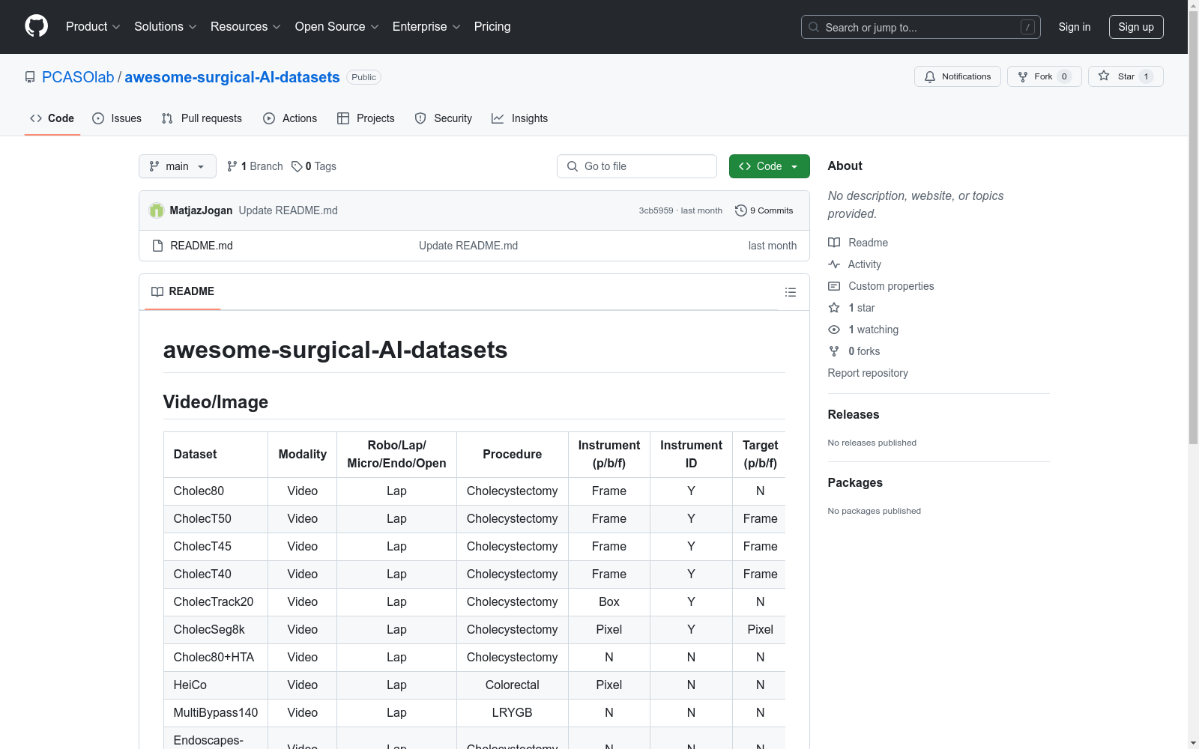Click the MatjazJogan avatar image
This screenshot has height=749, width=1199.
157,210
